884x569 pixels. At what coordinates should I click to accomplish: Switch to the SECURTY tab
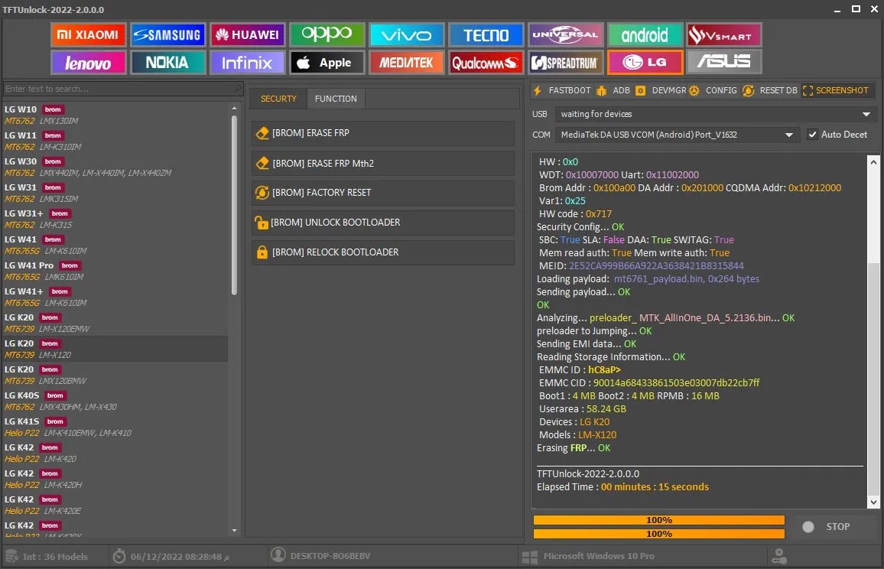pyautogui.click(x=278, y=99)
